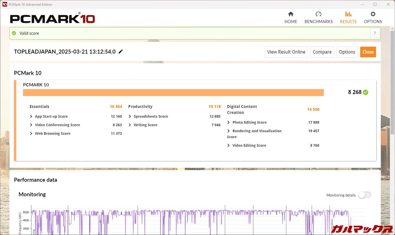Click the orange PCMark 10 score bar
Viewport: 395px width, 235px height.
173,93
